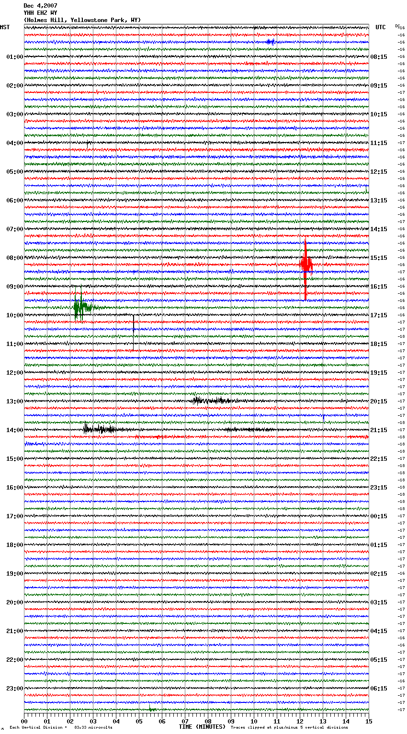Click the 07:00 MST time label
Screen dimensions: 407x734
pos(14,229)
